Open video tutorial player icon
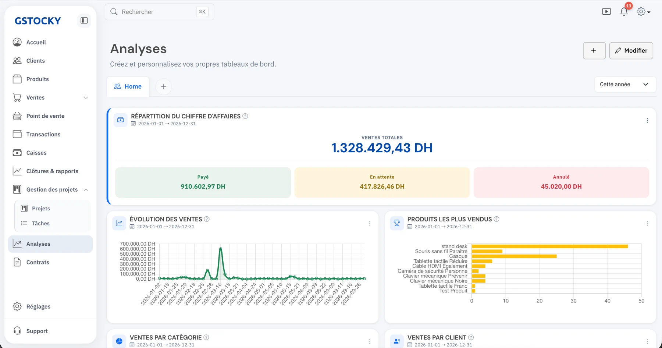Viewport: 662px width, 348px height. coord(606,12)
